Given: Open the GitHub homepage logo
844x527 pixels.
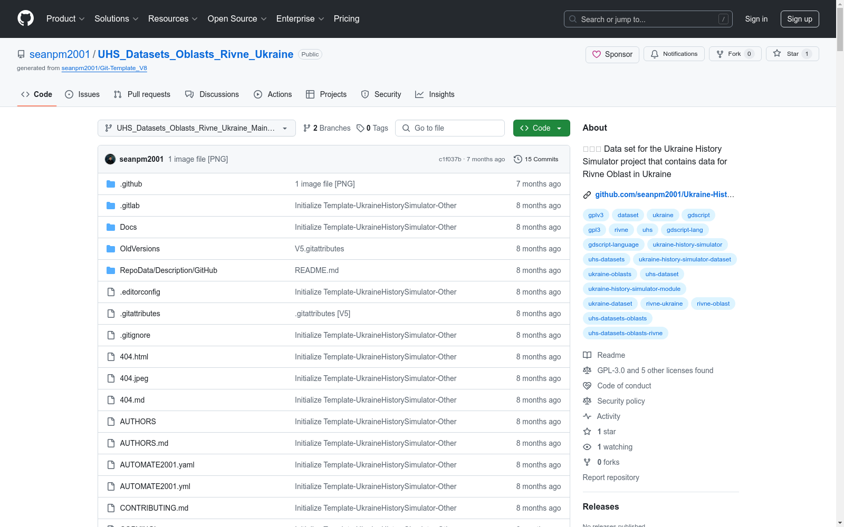Looking at the screenshot, I should (25, 19).
